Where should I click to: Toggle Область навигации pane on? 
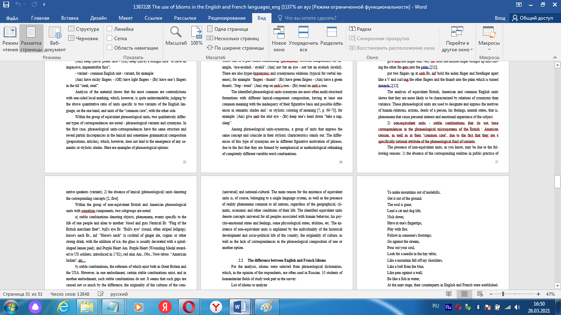(110, 47)
